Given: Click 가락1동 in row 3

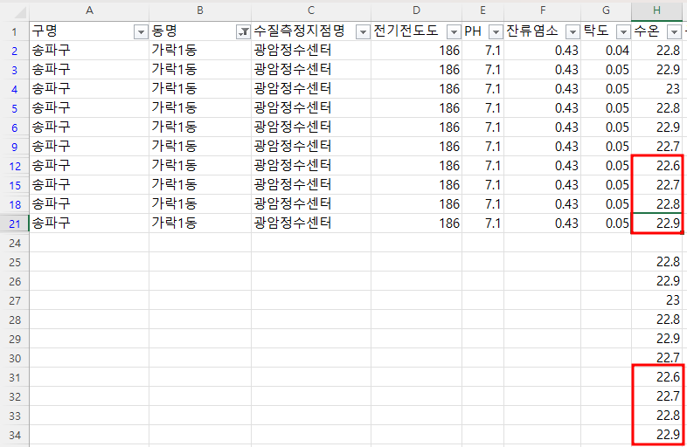Looking at the screenshot, I should [175, 70].
